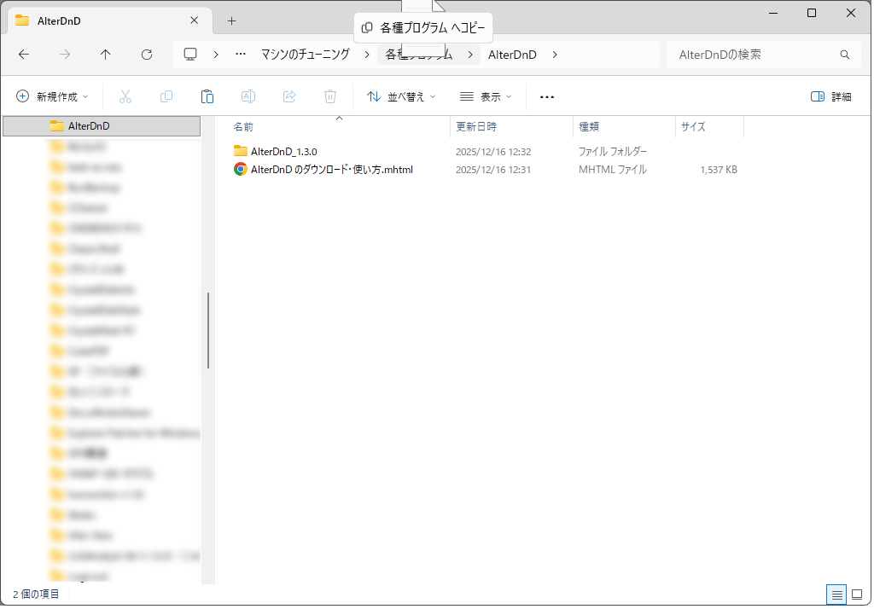Go back with the left arrow button
The width and height of the screenshot is (874, 609).
[x=24, y=55]
